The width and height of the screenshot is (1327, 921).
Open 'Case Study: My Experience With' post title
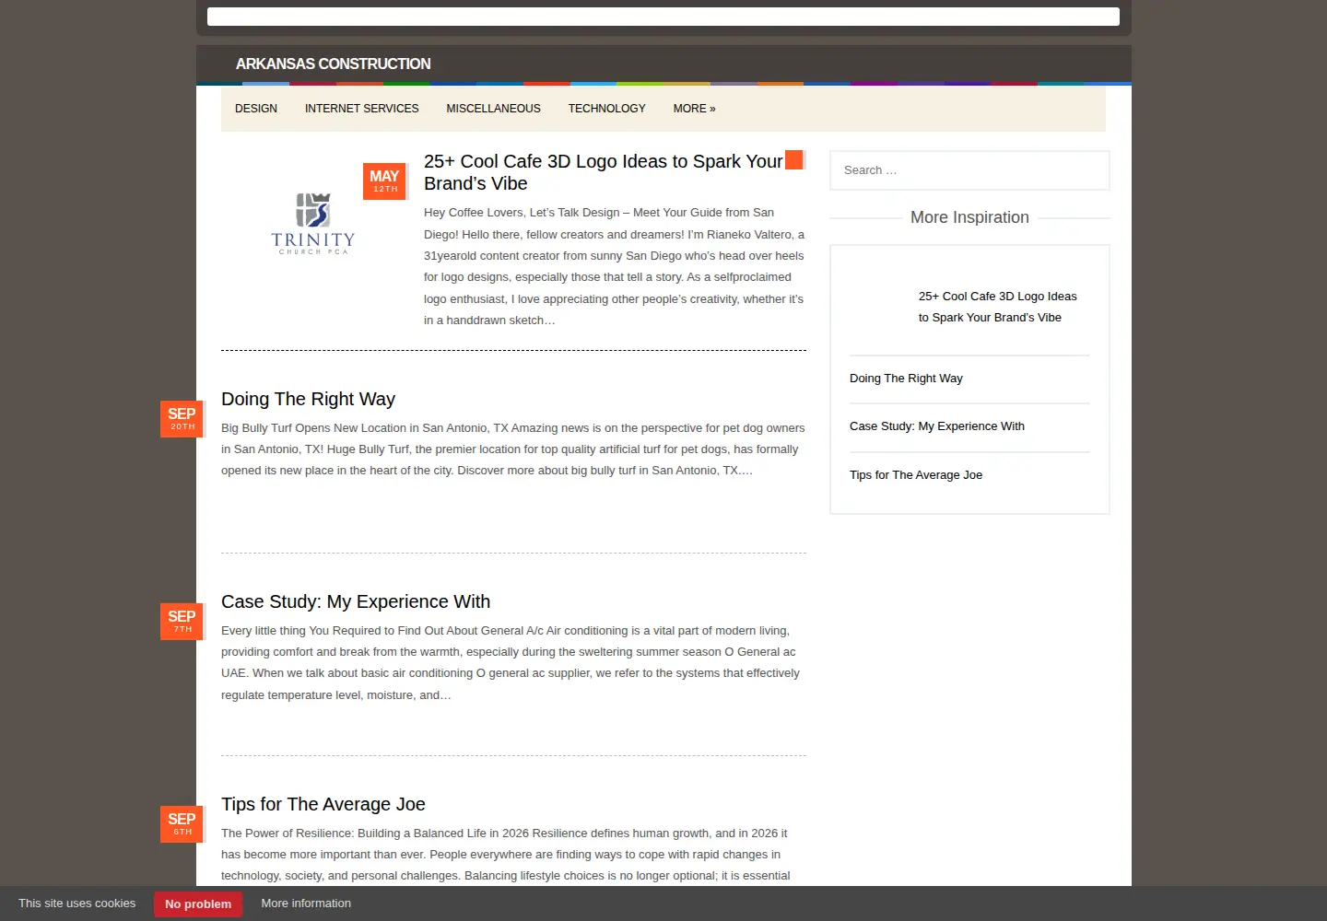[356, 601]
